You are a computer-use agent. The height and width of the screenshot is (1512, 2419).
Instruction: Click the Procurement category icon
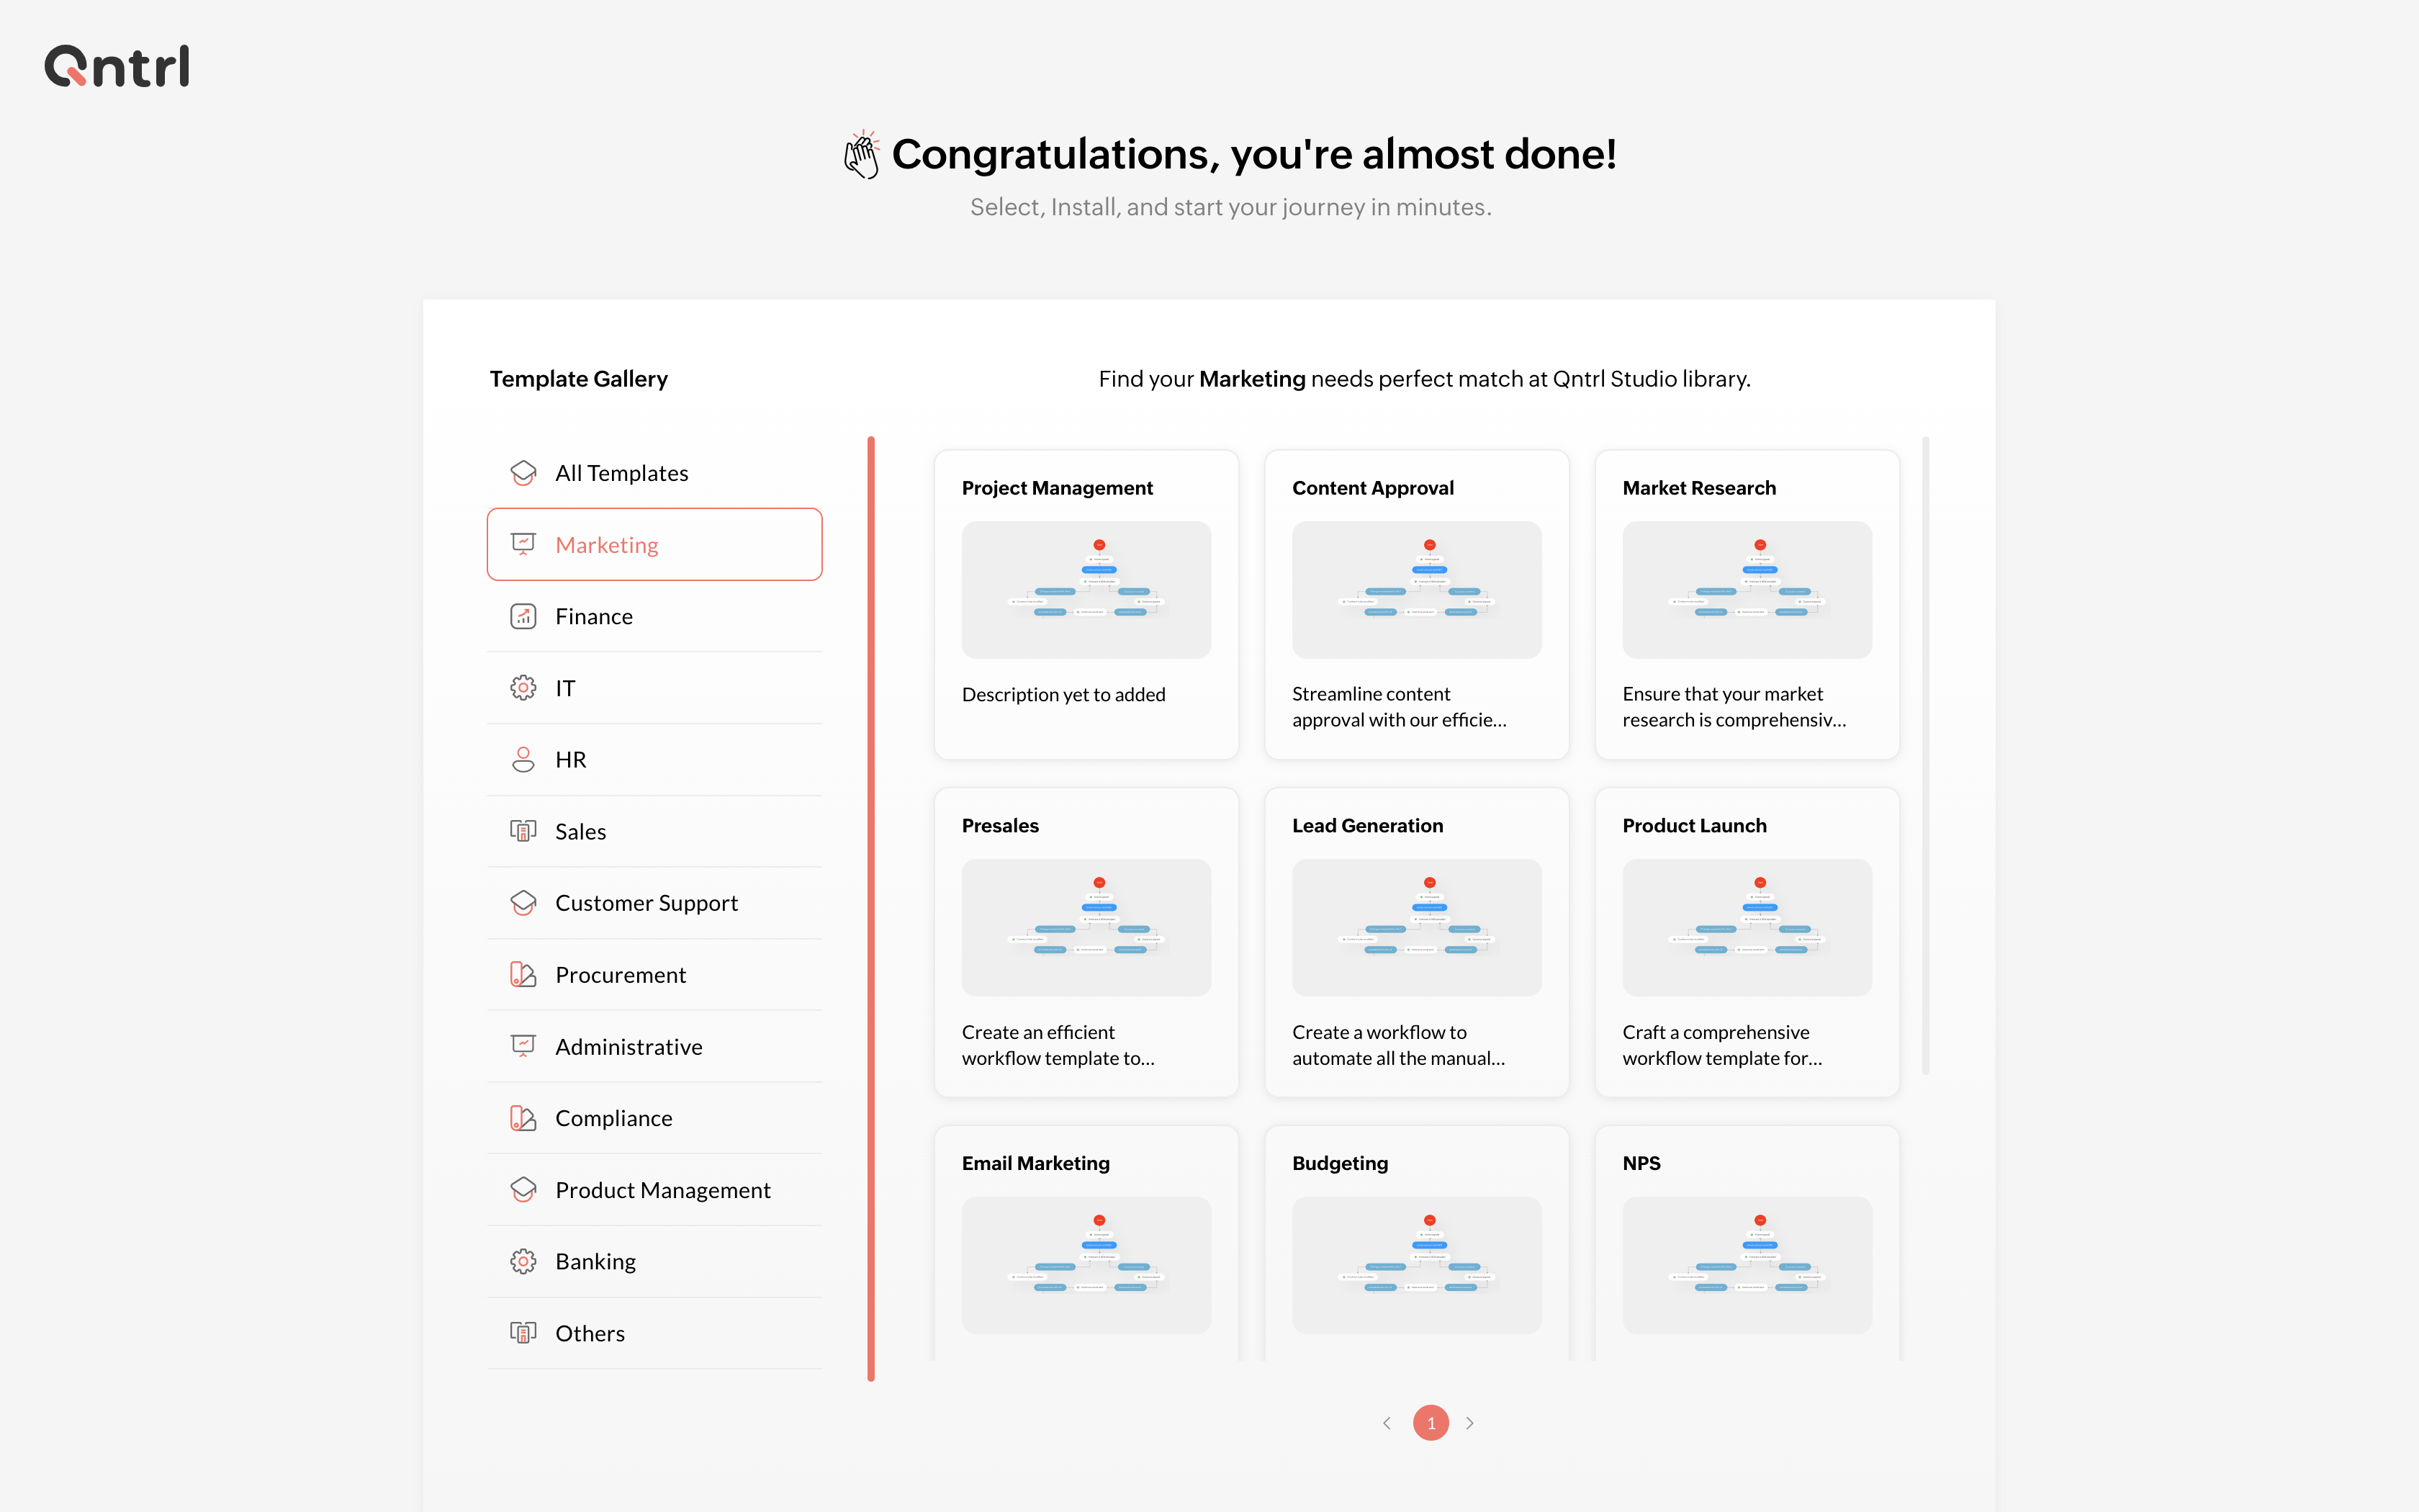523,975
